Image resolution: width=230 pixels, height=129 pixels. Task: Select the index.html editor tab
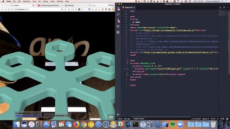click(x=129, y=7)
